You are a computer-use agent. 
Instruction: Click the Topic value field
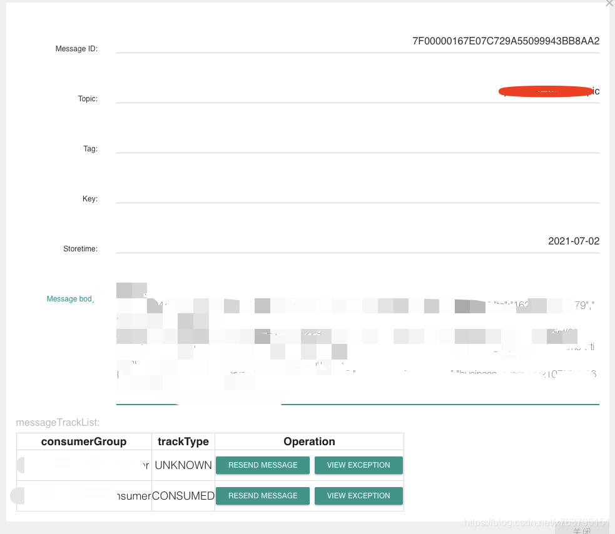(357, 92)
